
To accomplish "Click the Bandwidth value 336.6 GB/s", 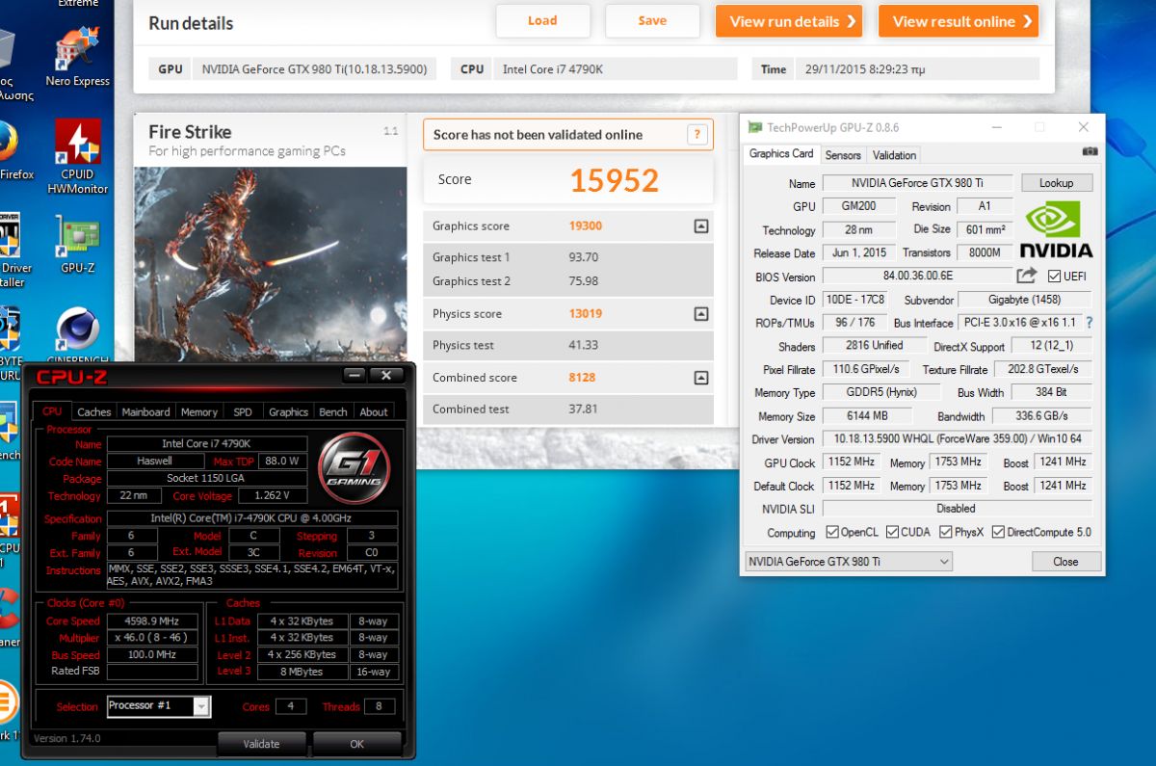I will pyautogui.click(x=1042, y=416).
